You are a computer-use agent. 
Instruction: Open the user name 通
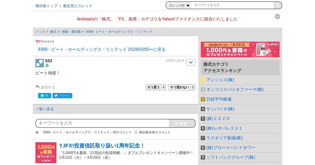[47, 65]
